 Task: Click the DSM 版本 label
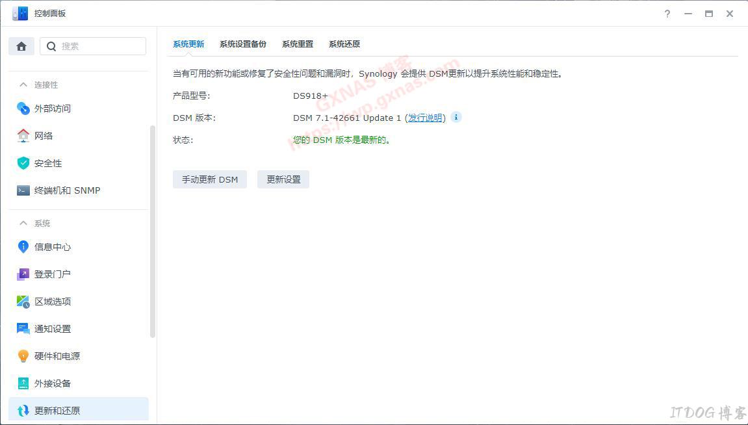(x=194, y=118)
